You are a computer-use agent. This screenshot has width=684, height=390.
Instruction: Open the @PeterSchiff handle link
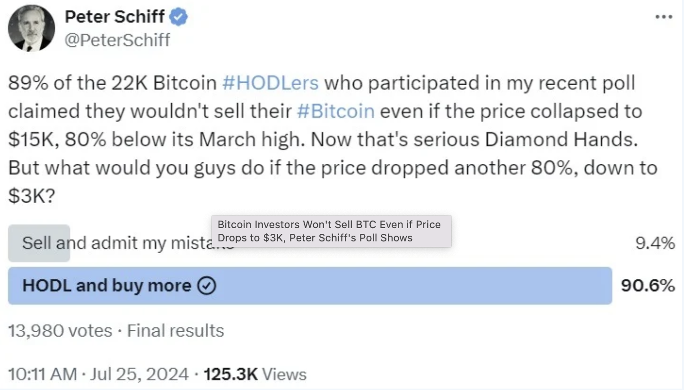tap(117, 39)
